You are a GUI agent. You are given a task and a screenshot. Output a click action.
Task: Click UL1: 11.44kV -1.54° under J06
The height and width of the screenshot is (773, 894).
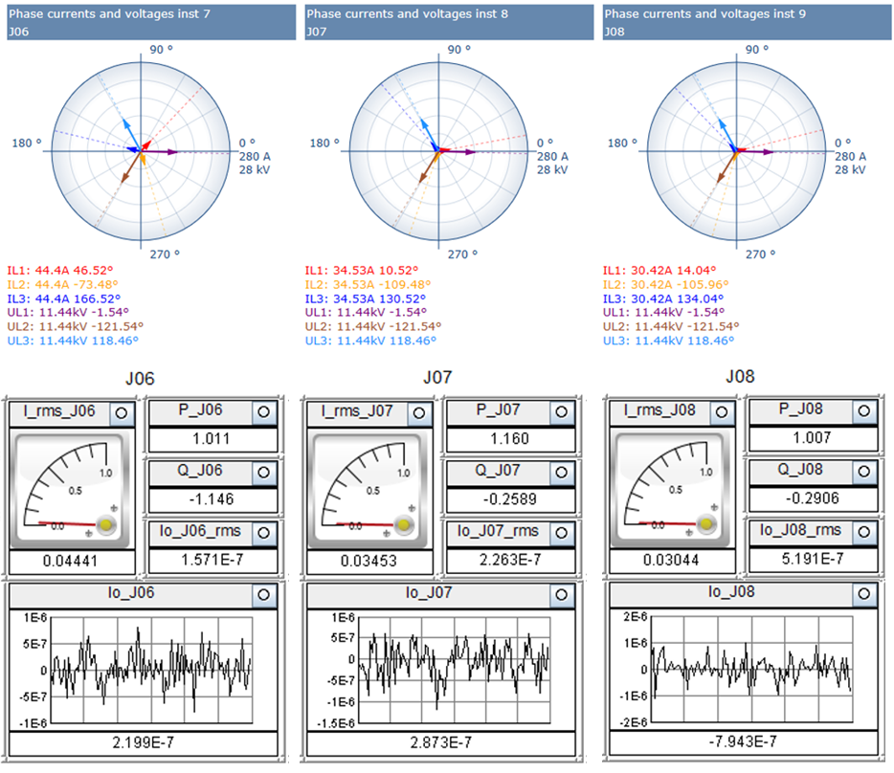68,313
